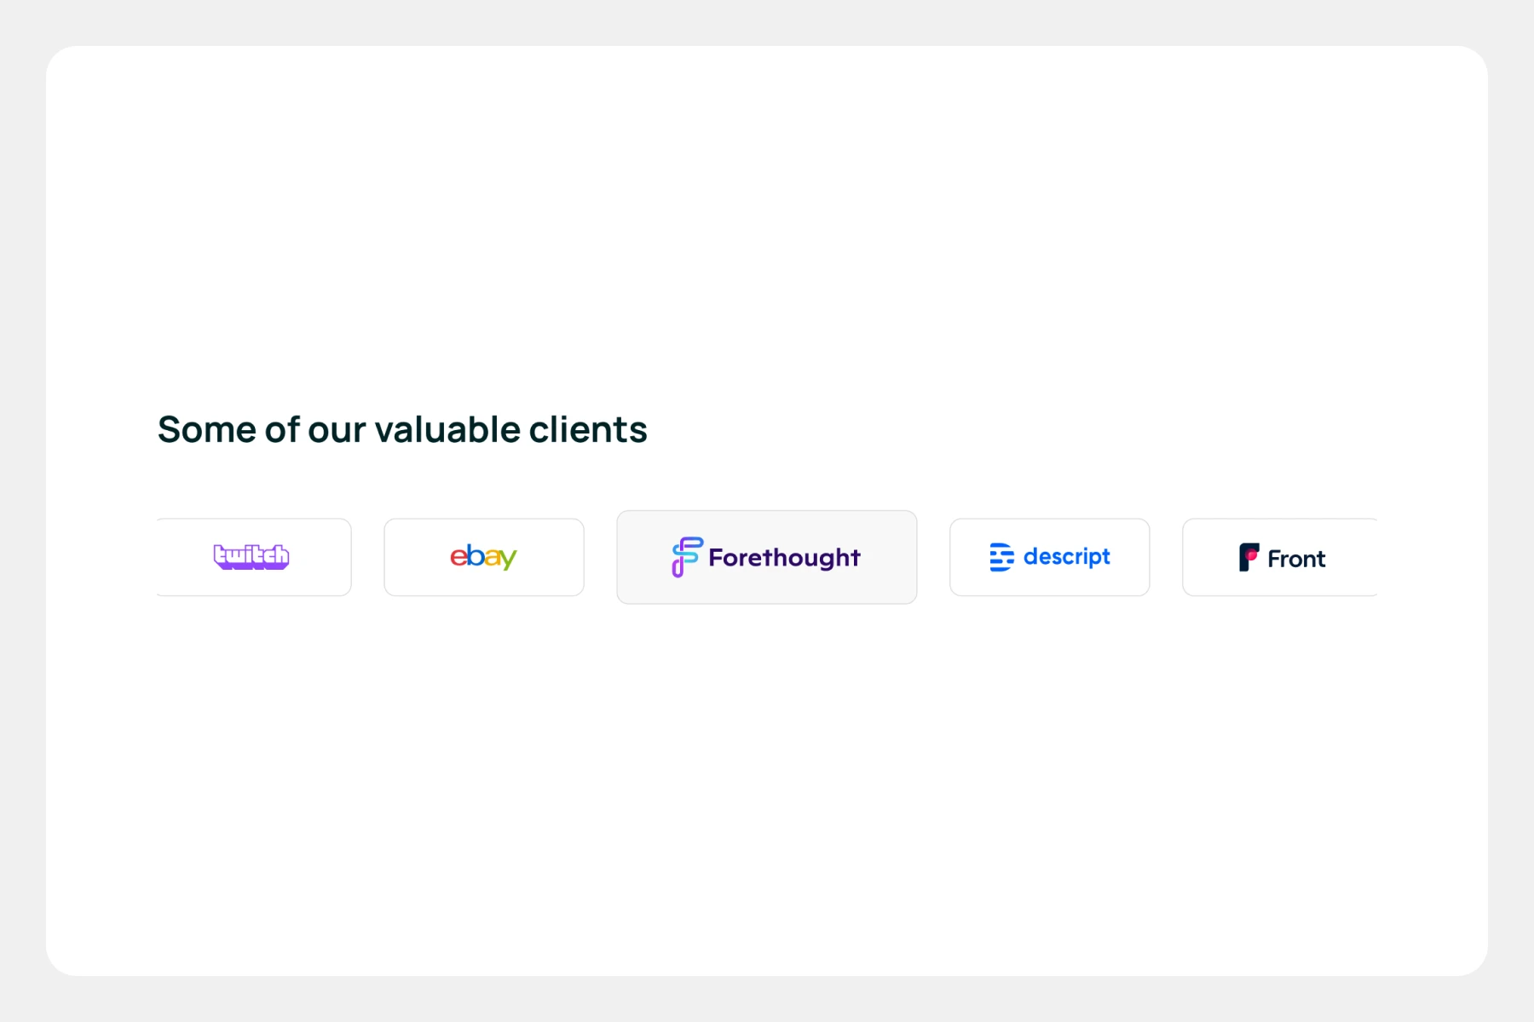The image size is (1534, 1022).
Task: Click the Front logo mark icon
Action: pos(1249,557)
